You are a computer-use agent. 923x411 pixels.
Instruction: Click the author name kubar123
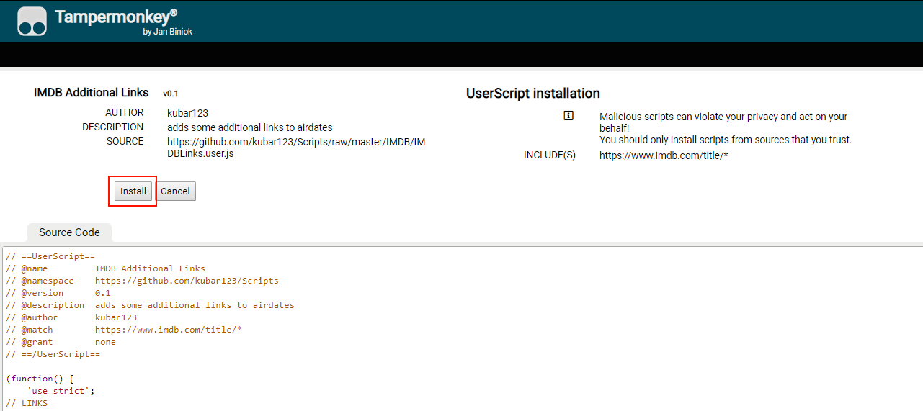(x=187, y=113)
